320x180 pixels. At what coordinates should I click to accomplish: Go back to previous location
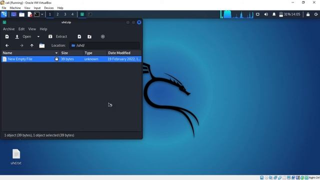click(7, 45)
